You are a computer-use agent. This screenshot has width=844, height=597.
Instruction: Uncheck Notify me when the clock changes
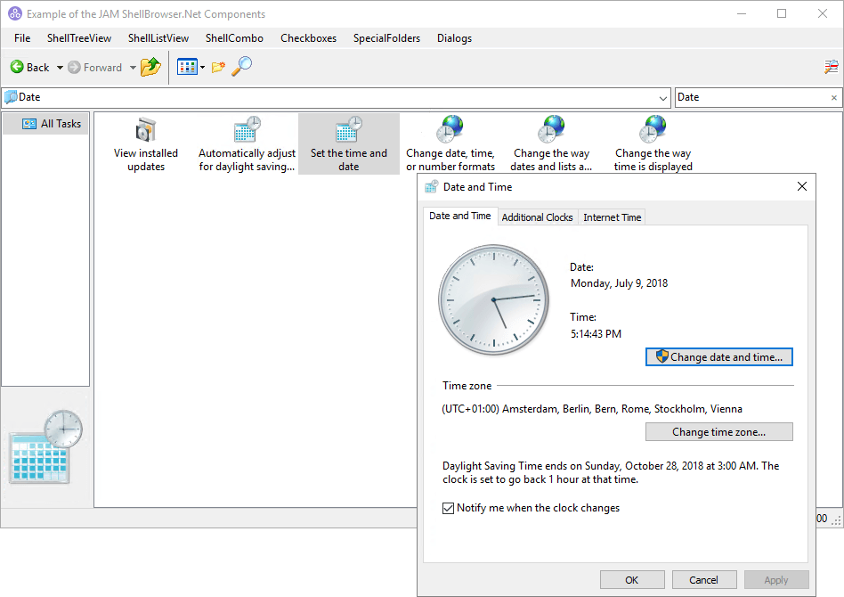pyautogui.click(x=449, y=509)
